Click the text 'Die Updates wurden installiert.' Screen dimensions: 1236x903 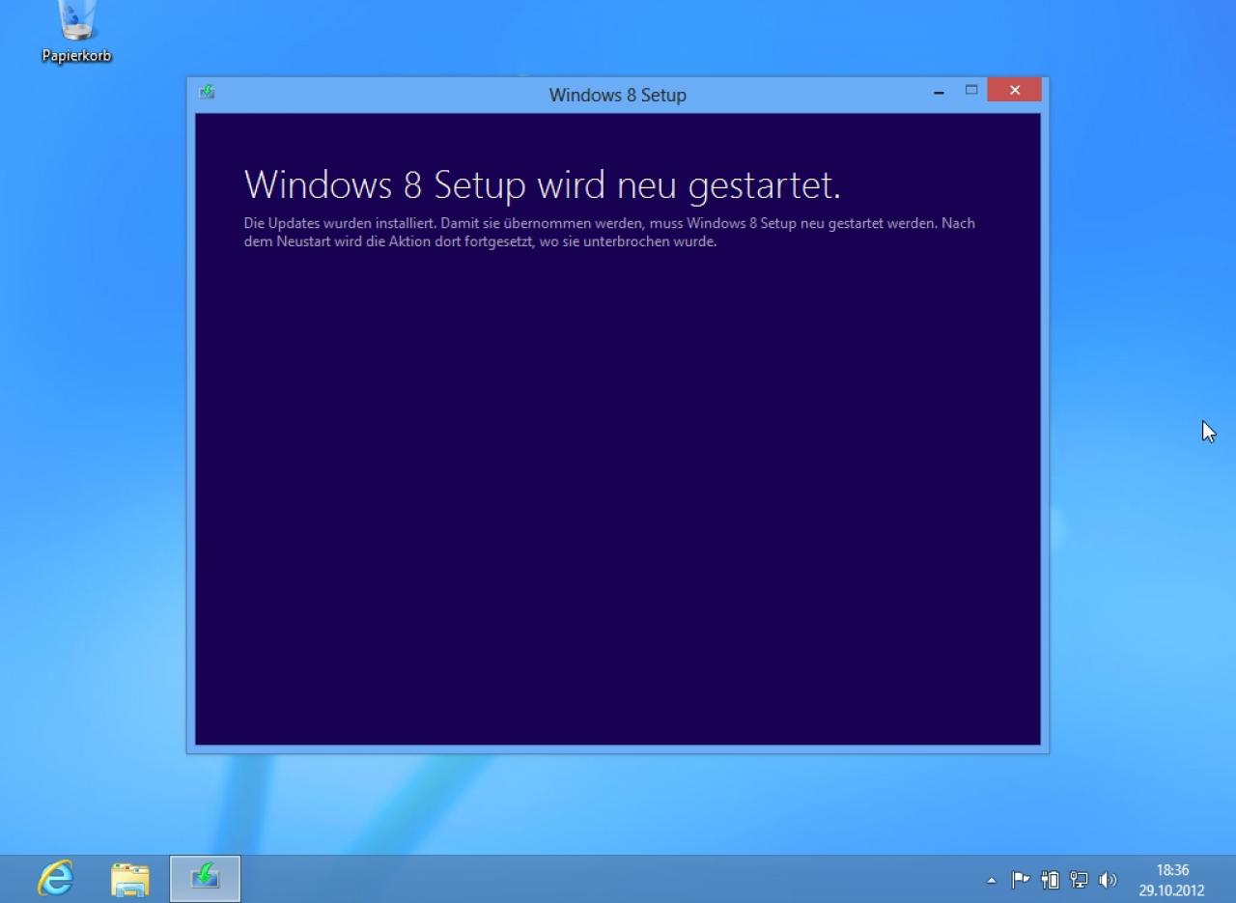[340, 223]
